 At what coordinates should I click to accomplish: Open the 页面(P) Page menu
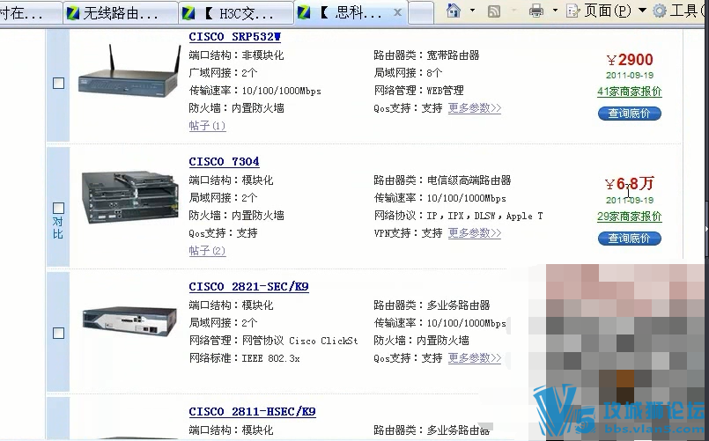[x=607, y=11]
